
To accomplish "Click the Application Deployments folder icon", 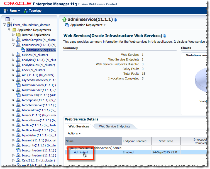I will (x=14, y=30).
